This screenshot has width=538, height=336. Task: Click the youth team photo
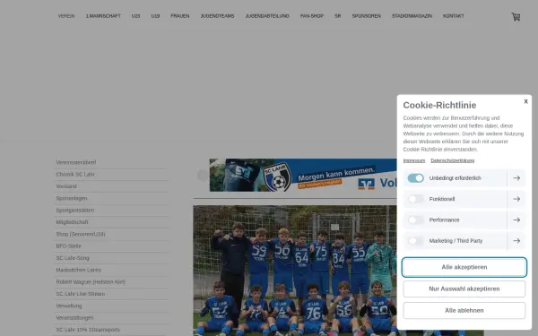coord(295,271)
